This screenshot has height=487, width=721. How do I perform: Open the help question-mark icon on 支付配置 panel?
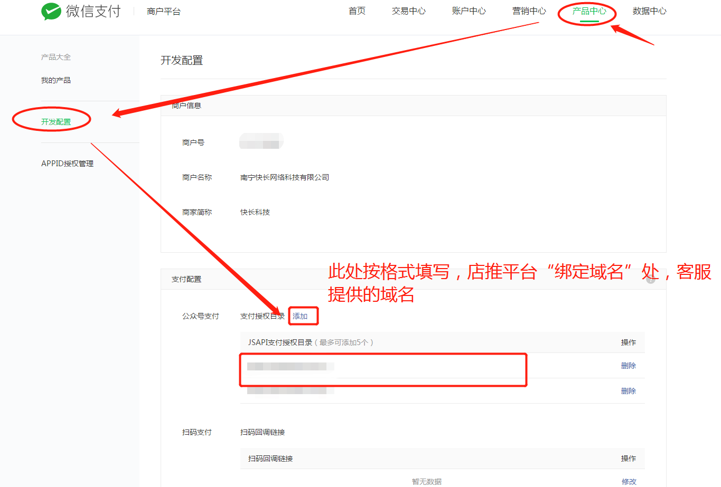coord(650,280)
